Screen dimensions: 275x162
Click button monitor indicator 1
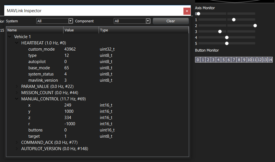(x=203, y=60)
